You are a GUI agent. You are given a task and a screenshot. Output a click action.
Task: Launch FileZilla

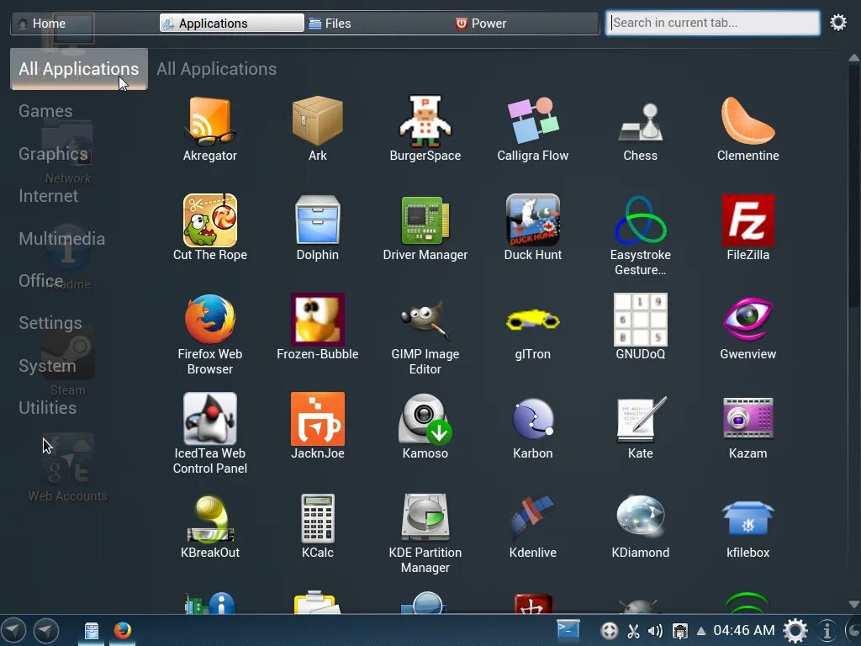point(747,228)
